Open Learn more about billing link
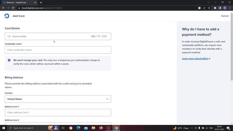The image size is (233, 131). (196, 59)
